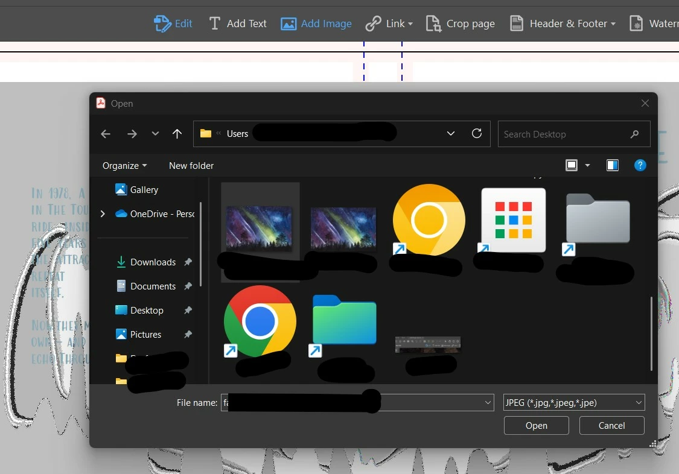This screenshot has width=679, height=474.
Task: Click New folder button
Action: (x=191, y=166)
